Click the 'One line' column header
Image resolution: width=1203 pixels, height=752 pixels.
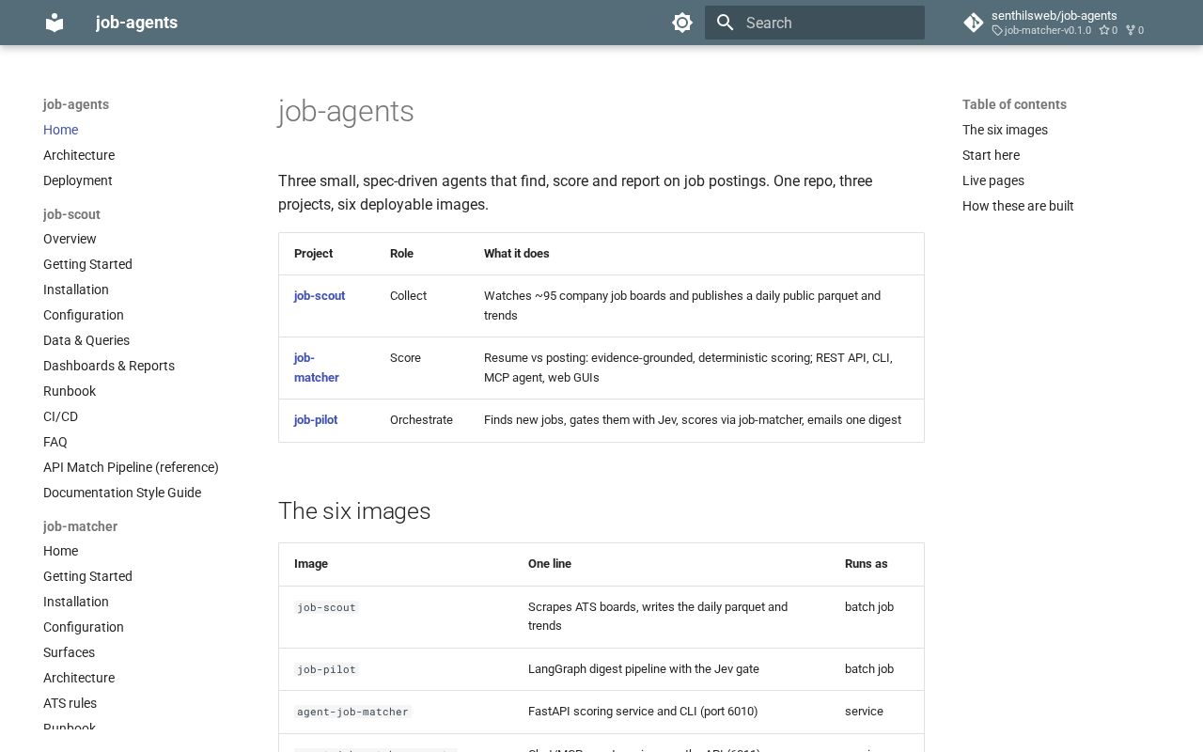550,563
